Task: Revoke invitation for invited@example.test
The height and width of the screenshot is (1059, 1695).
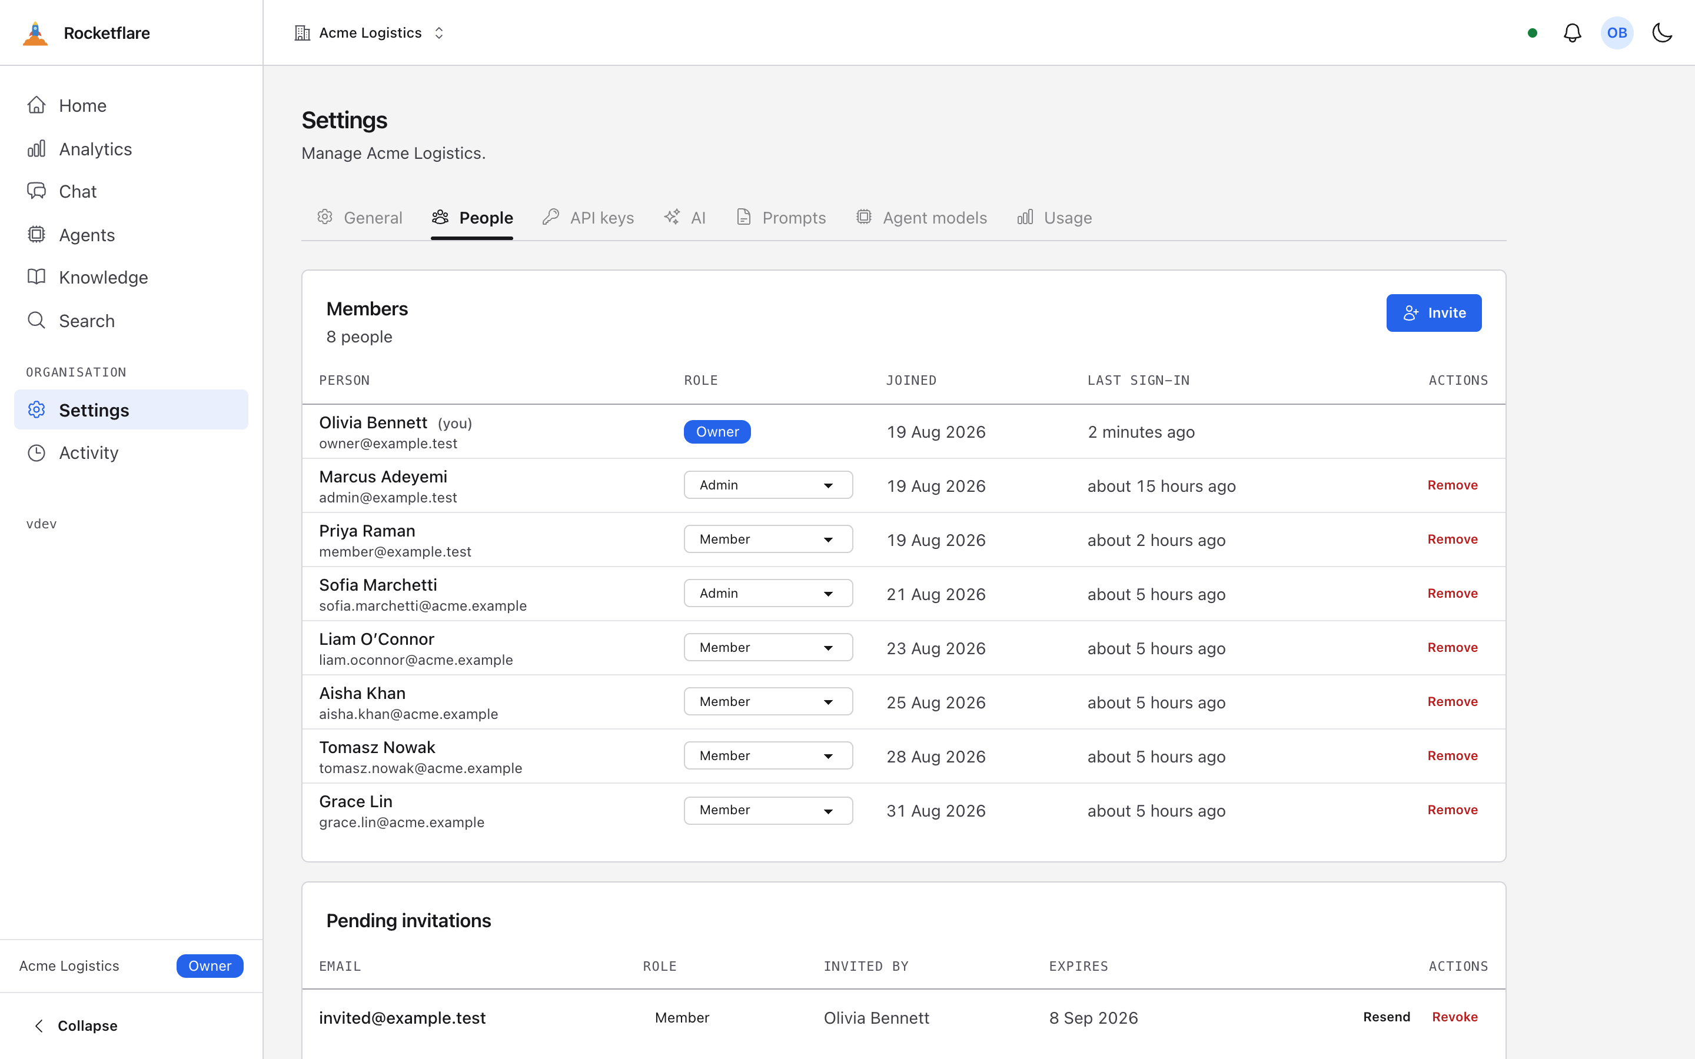Action: point(1455,1017)
